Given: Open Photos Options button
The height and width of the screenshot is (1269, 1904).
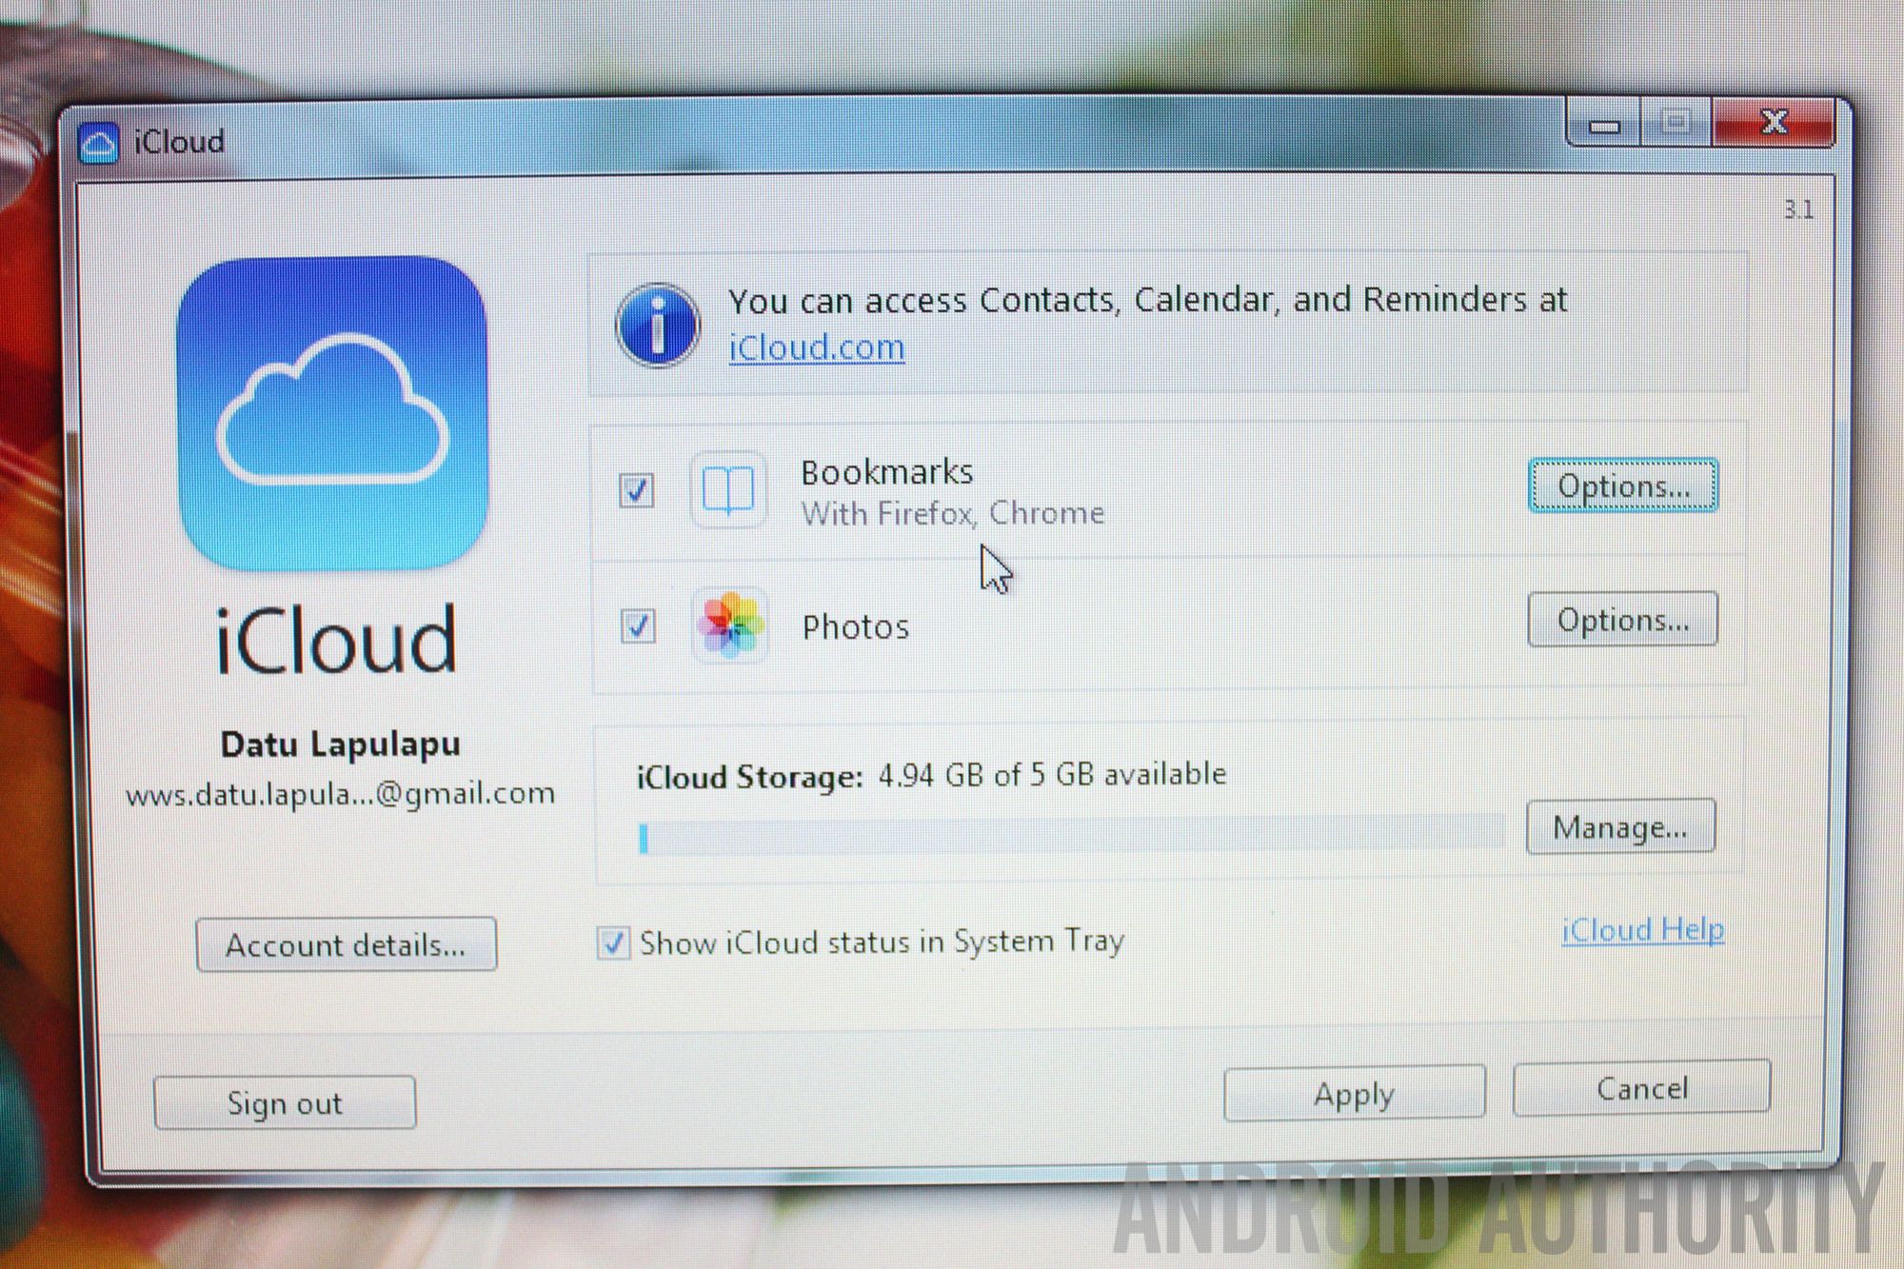Looking at the screenshot, I should point(1622,620).
